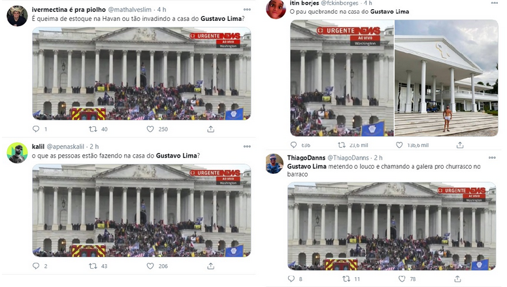Screen dimensions: 507x287
Task: Open the ThiagoDanns profile name
Action: (306, 158)
